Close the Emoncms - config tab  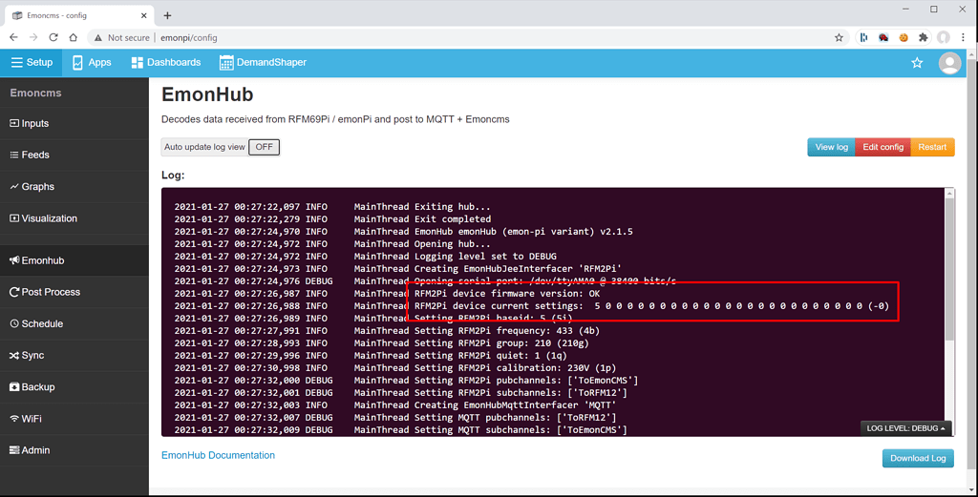coord(144,15)
